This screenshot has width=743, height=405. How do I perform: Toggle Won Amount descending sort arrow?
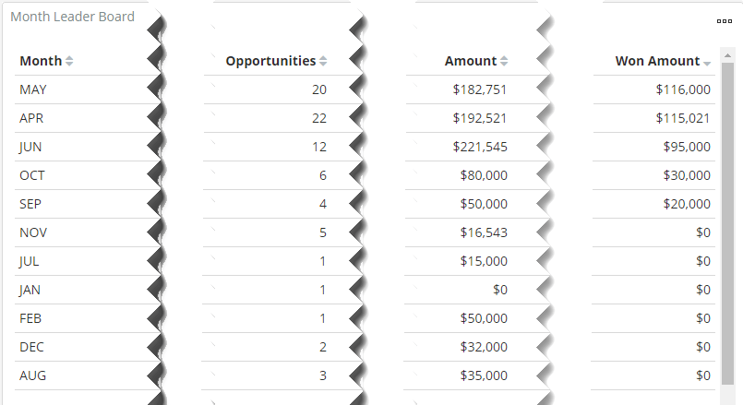coord(707,63)
